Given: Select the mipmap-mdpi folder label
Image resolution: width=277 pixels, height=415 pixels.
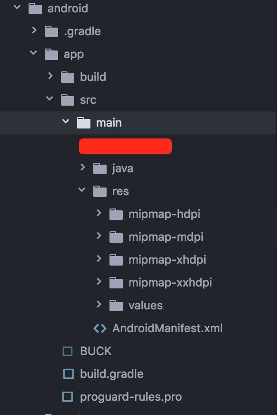Looking at the screenshot, I should tap(166, 237).
